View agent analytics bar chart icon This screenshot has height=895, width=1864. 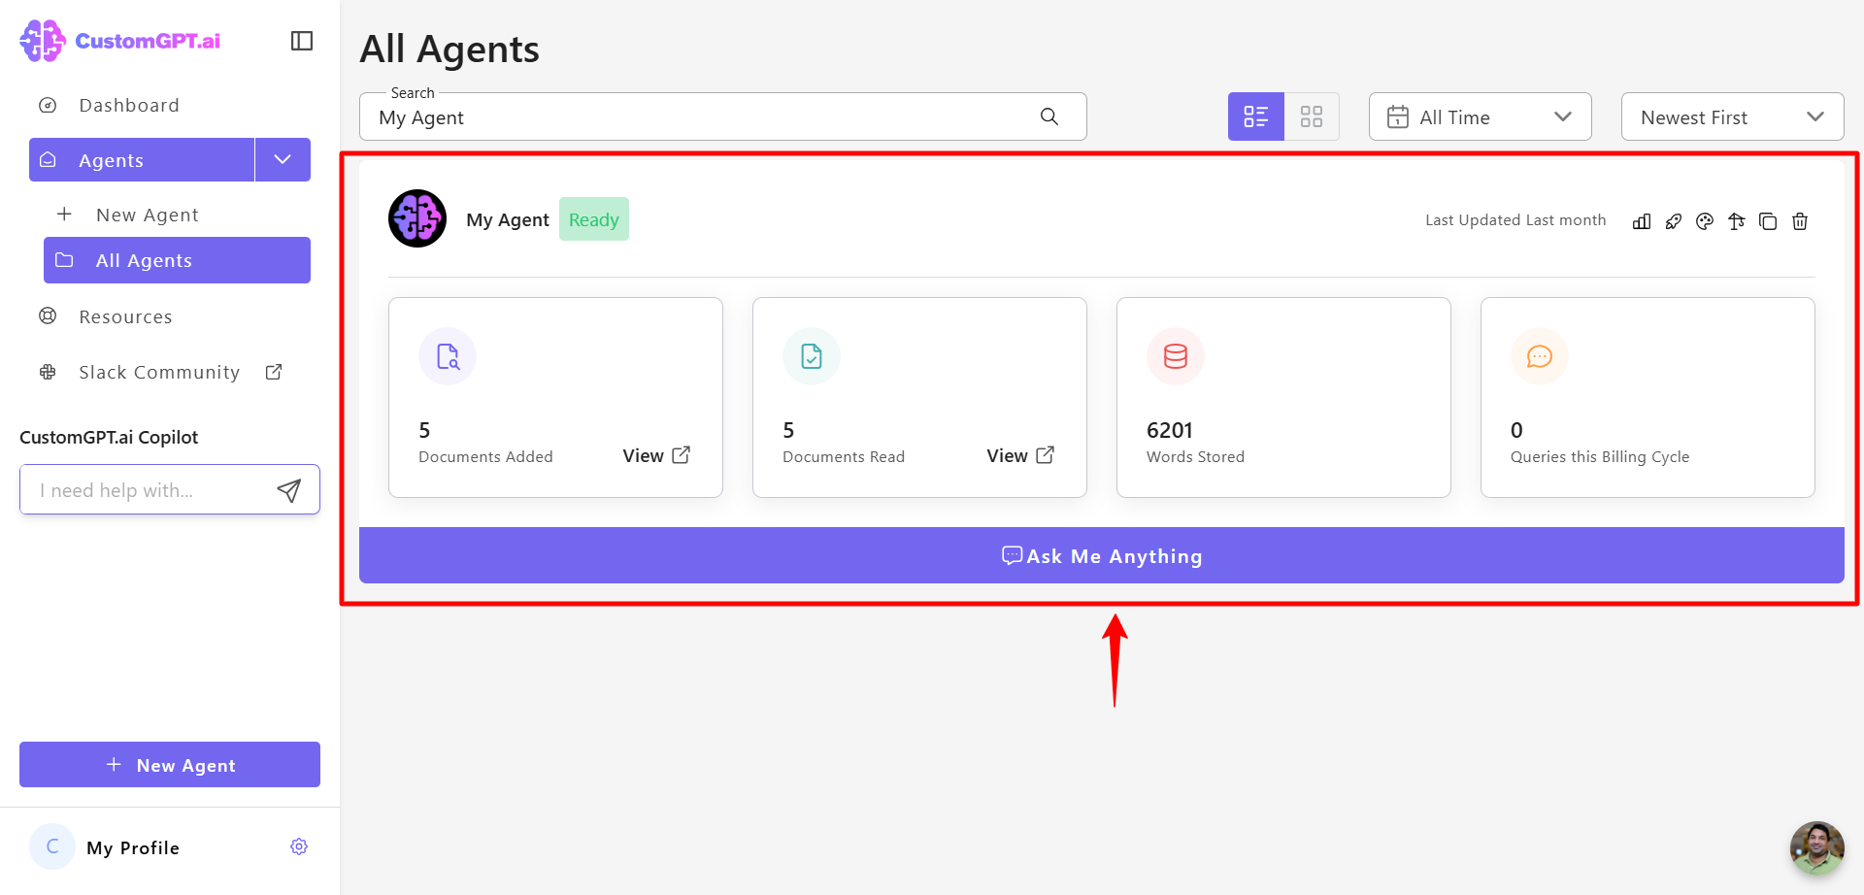1642,221
